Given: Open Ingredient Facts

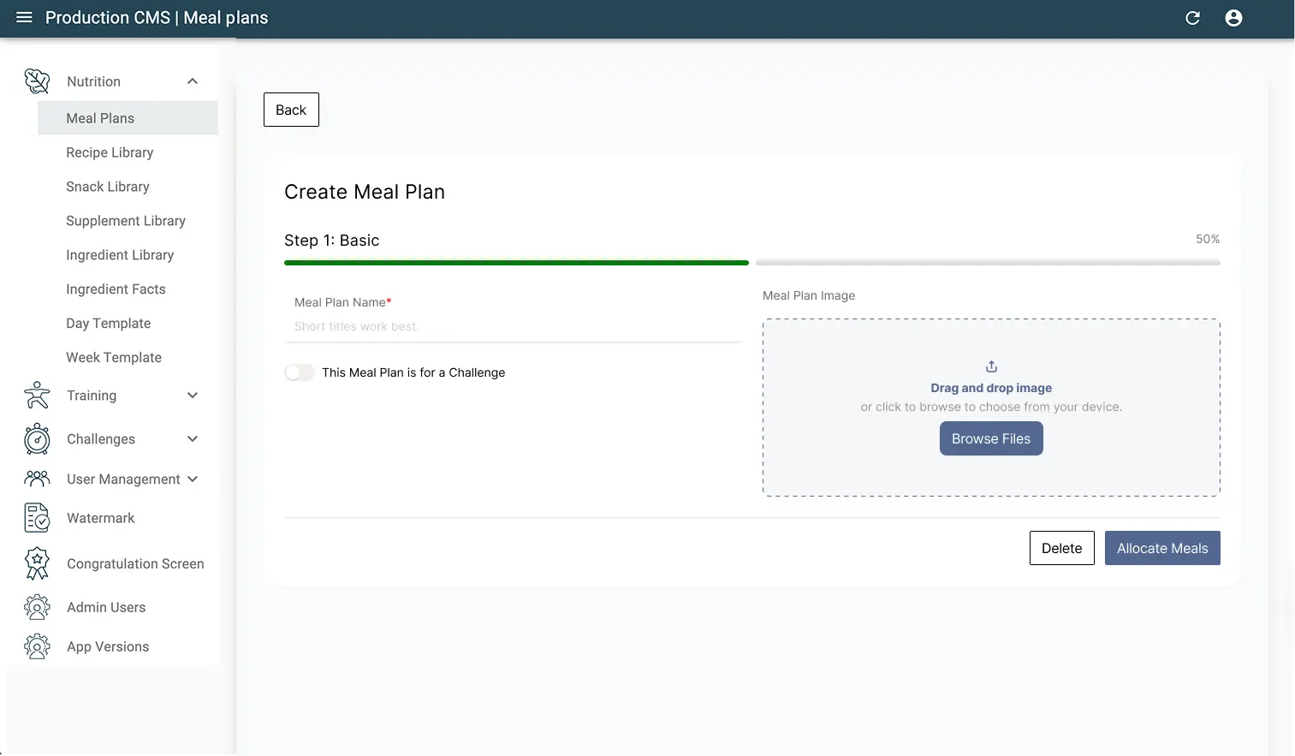Looking at the screenshot, I should [x=116, y=289].
